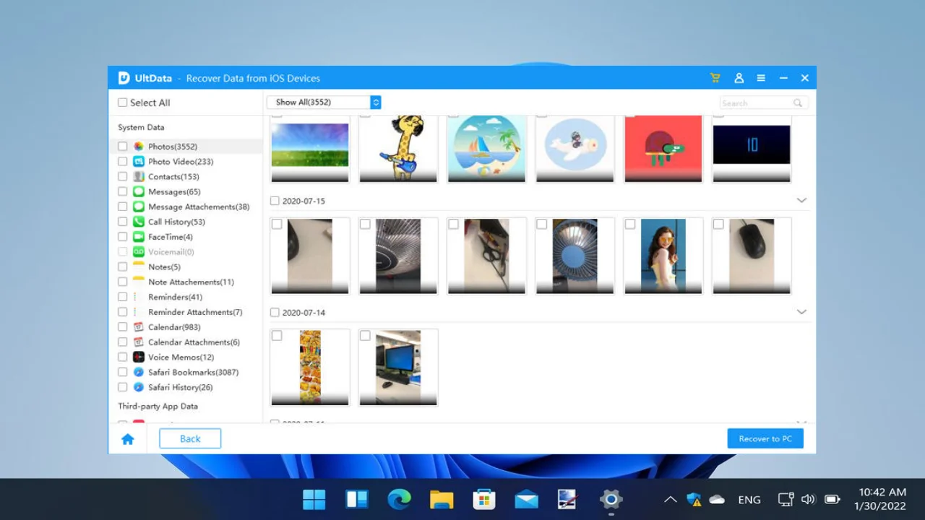Screen dimensions: 925x520
Task: Open Settings gear on the taskbar
Action: [x=611, y=499]
